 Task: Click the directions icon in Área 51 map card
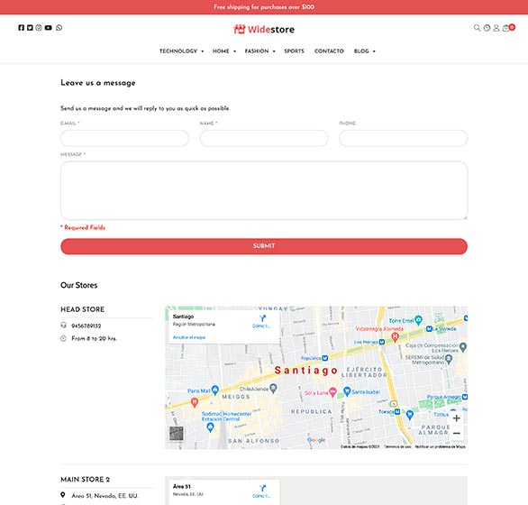coord(262,488)
